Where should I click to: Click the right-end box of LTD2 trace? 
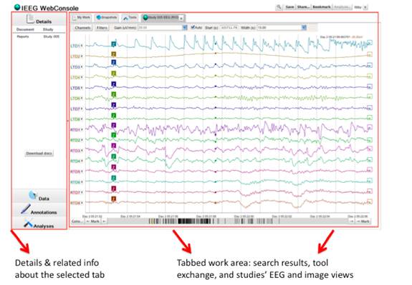tap(370, 54)
